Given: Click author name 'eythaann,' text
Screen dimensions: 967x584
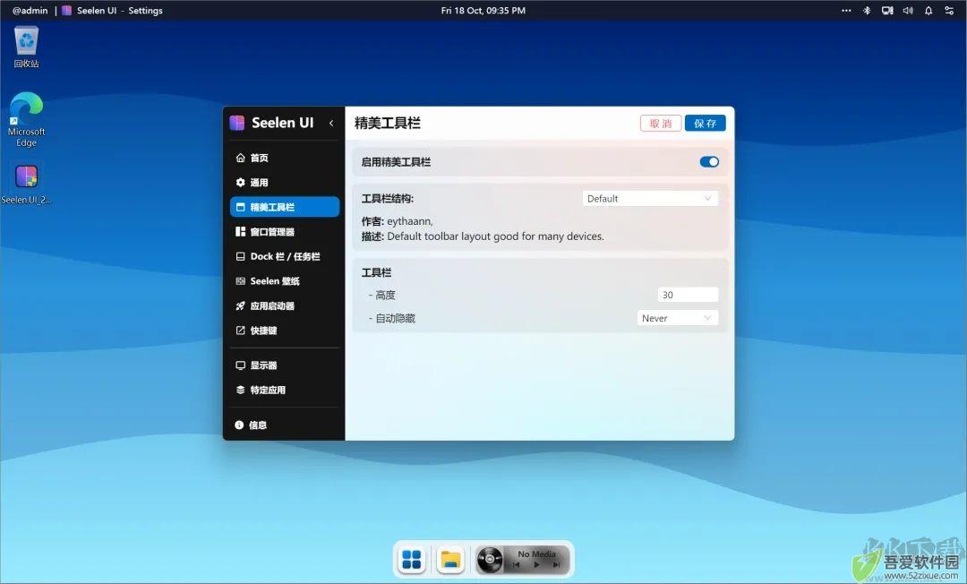Looking at the screenshot, I should pyautogui.click(x=410, y=221).
